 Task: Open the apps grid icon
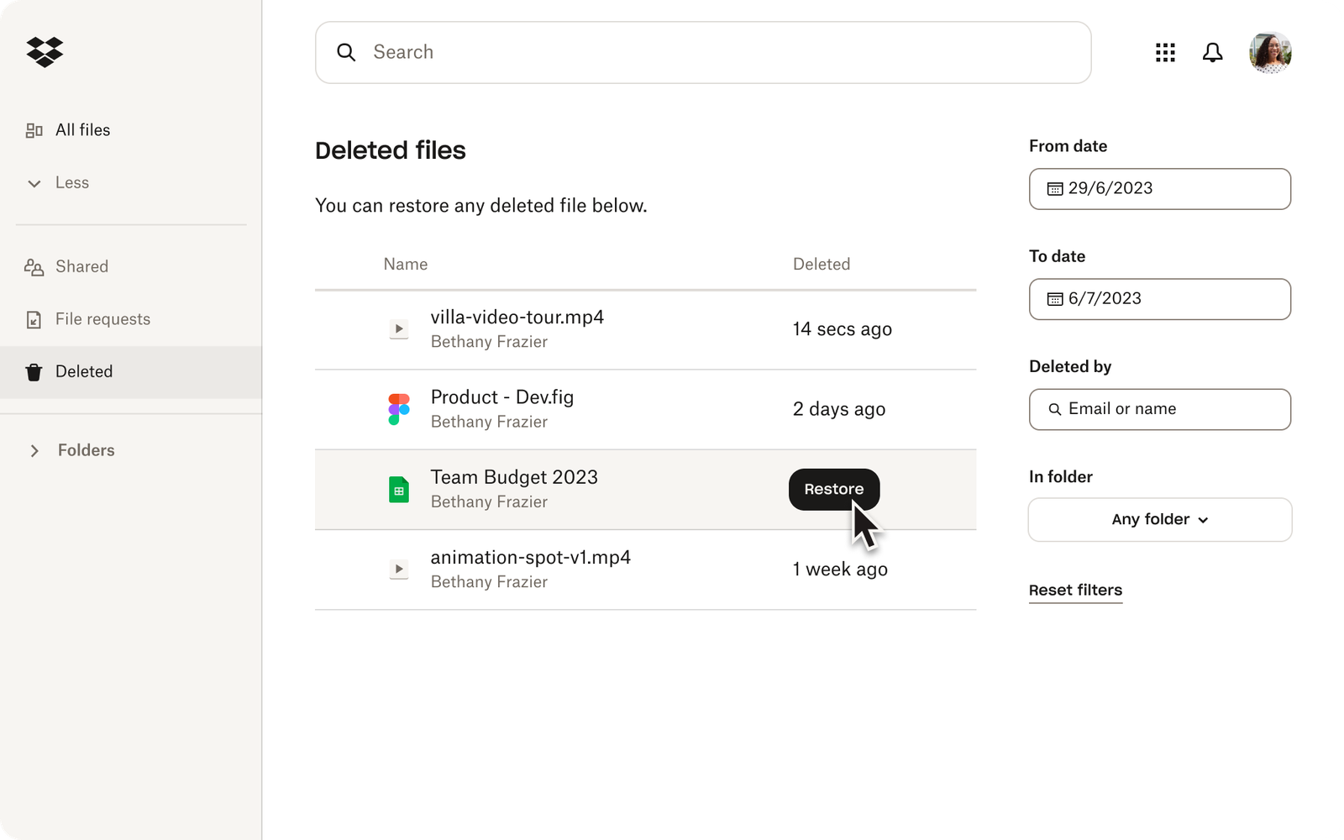pos(1165,52)
